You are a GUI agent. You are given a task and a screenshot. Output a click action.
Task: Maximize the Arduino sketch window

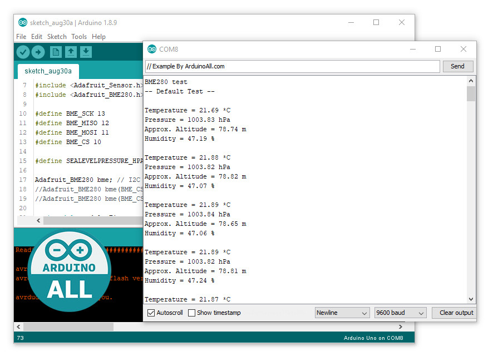point(376,22)
